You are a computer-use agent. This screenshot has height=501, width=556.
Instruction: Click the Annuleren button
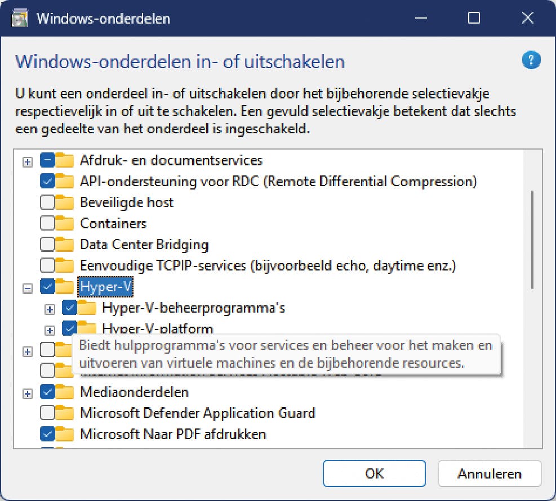click(x=489, y=473)
